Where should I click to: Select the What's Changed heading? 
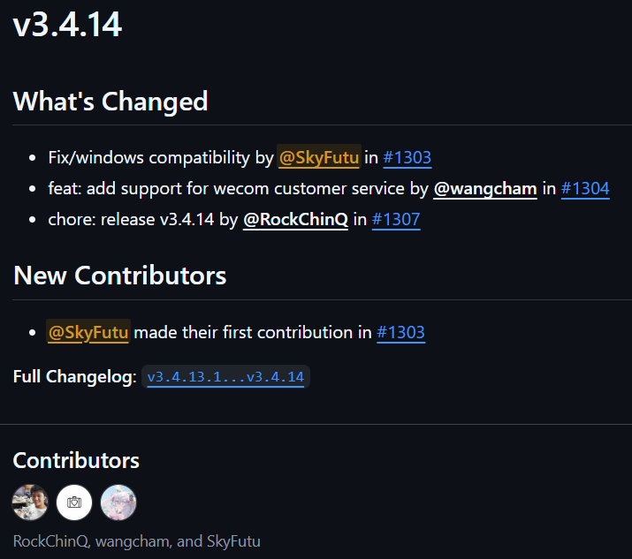(x=110, y=101)
